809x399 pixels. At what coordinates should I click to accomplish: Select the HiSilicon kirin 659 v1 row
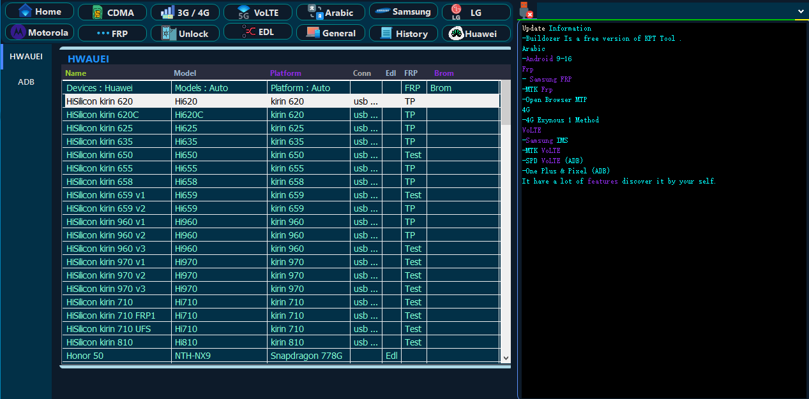pyautogui.click(x=281, y=195)
